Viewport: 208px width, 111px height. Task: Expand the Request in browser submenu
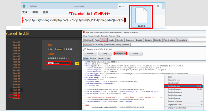tap(184, 101)
